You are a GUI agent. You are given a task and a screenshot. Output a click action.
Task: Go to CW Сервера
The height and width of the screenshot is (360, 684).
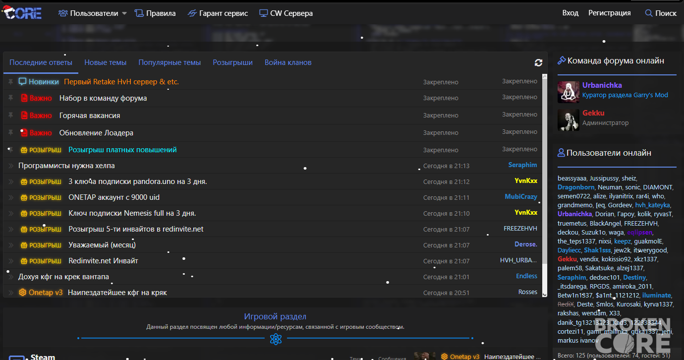[x=286, y=13]
